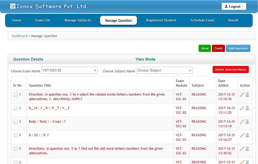Follow the Dashboard breadcrumb link
Viewport: 258px width, 164px height.
tap(19, 36)
